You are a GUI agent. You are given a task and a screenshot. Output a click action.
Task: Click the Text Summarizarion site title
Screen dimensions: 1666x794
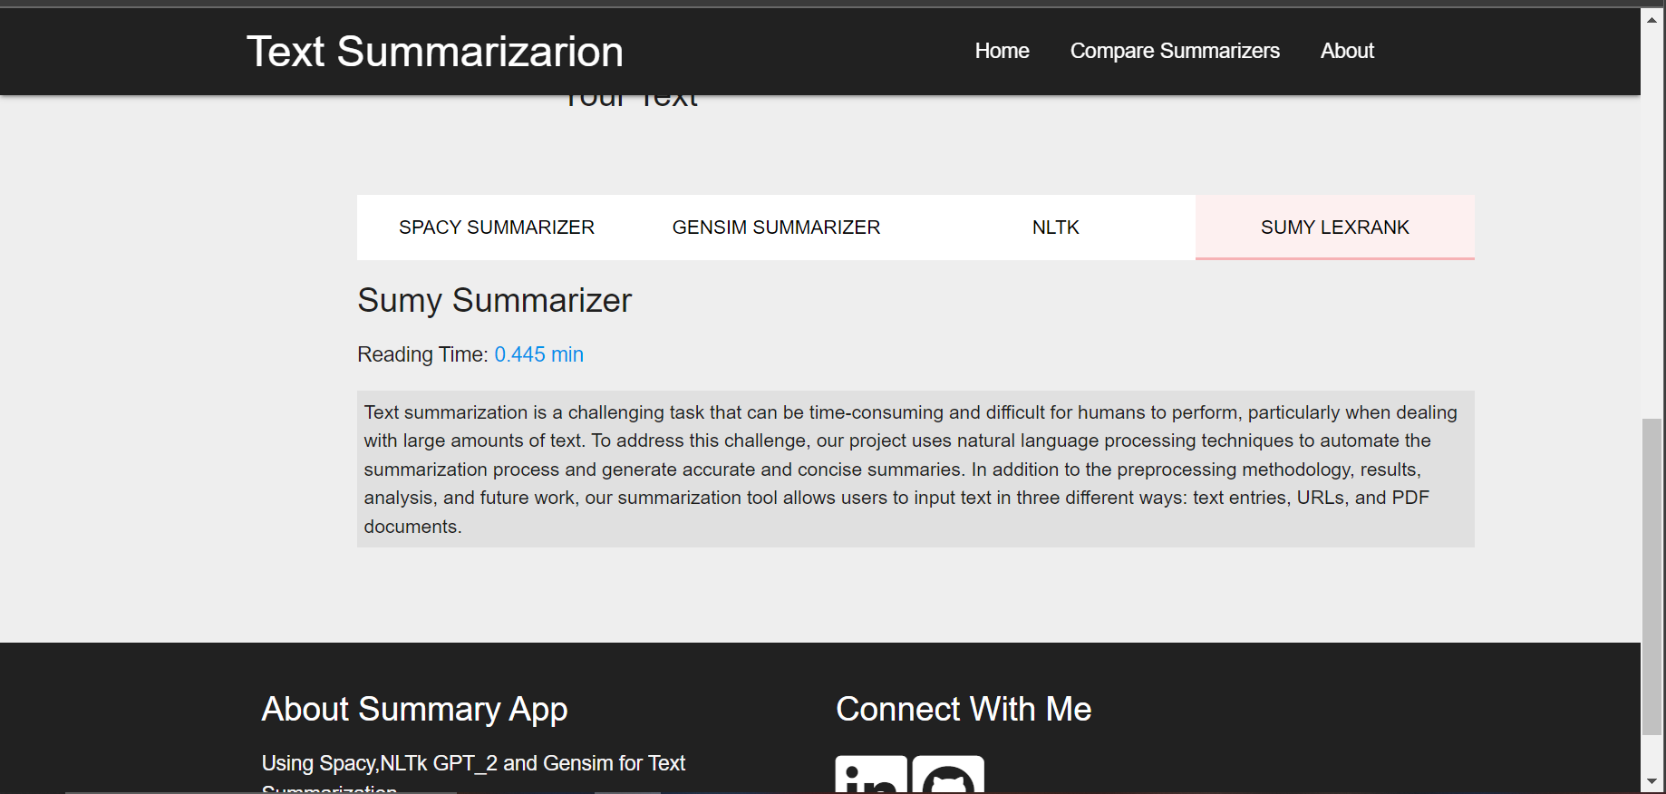coord(435,52)
